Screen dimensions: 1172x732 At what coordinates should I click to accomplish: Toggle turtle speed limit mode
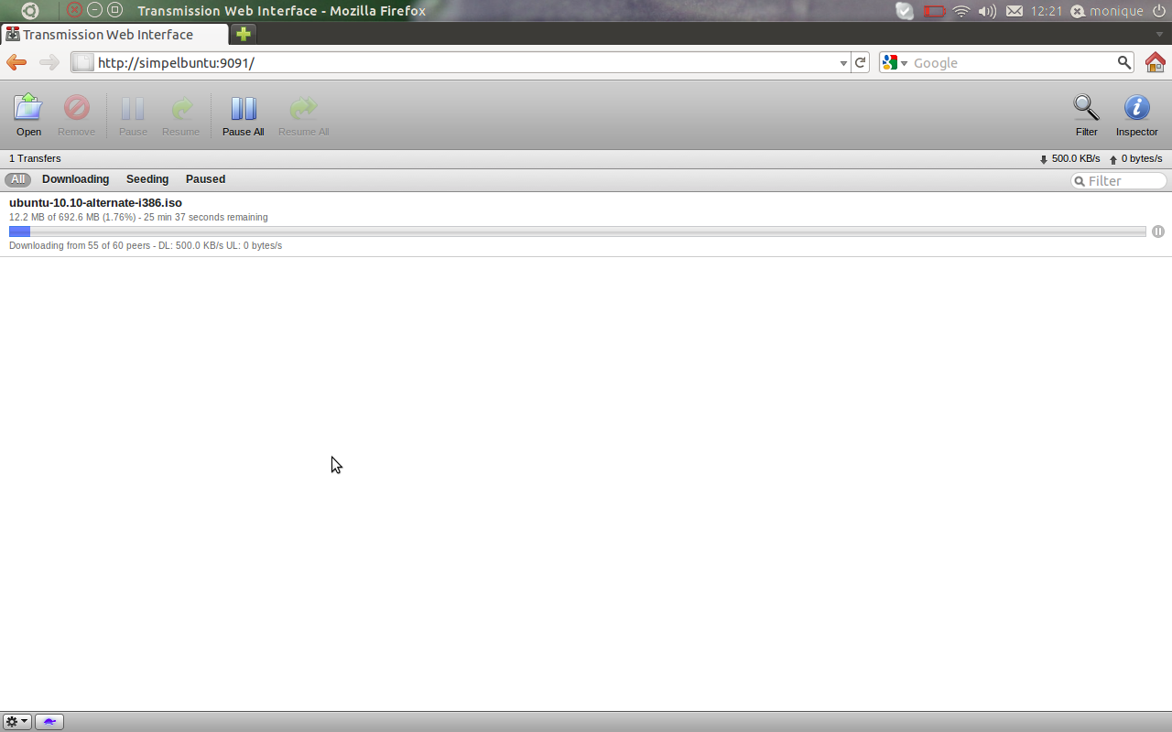click(x=49, y=722)
